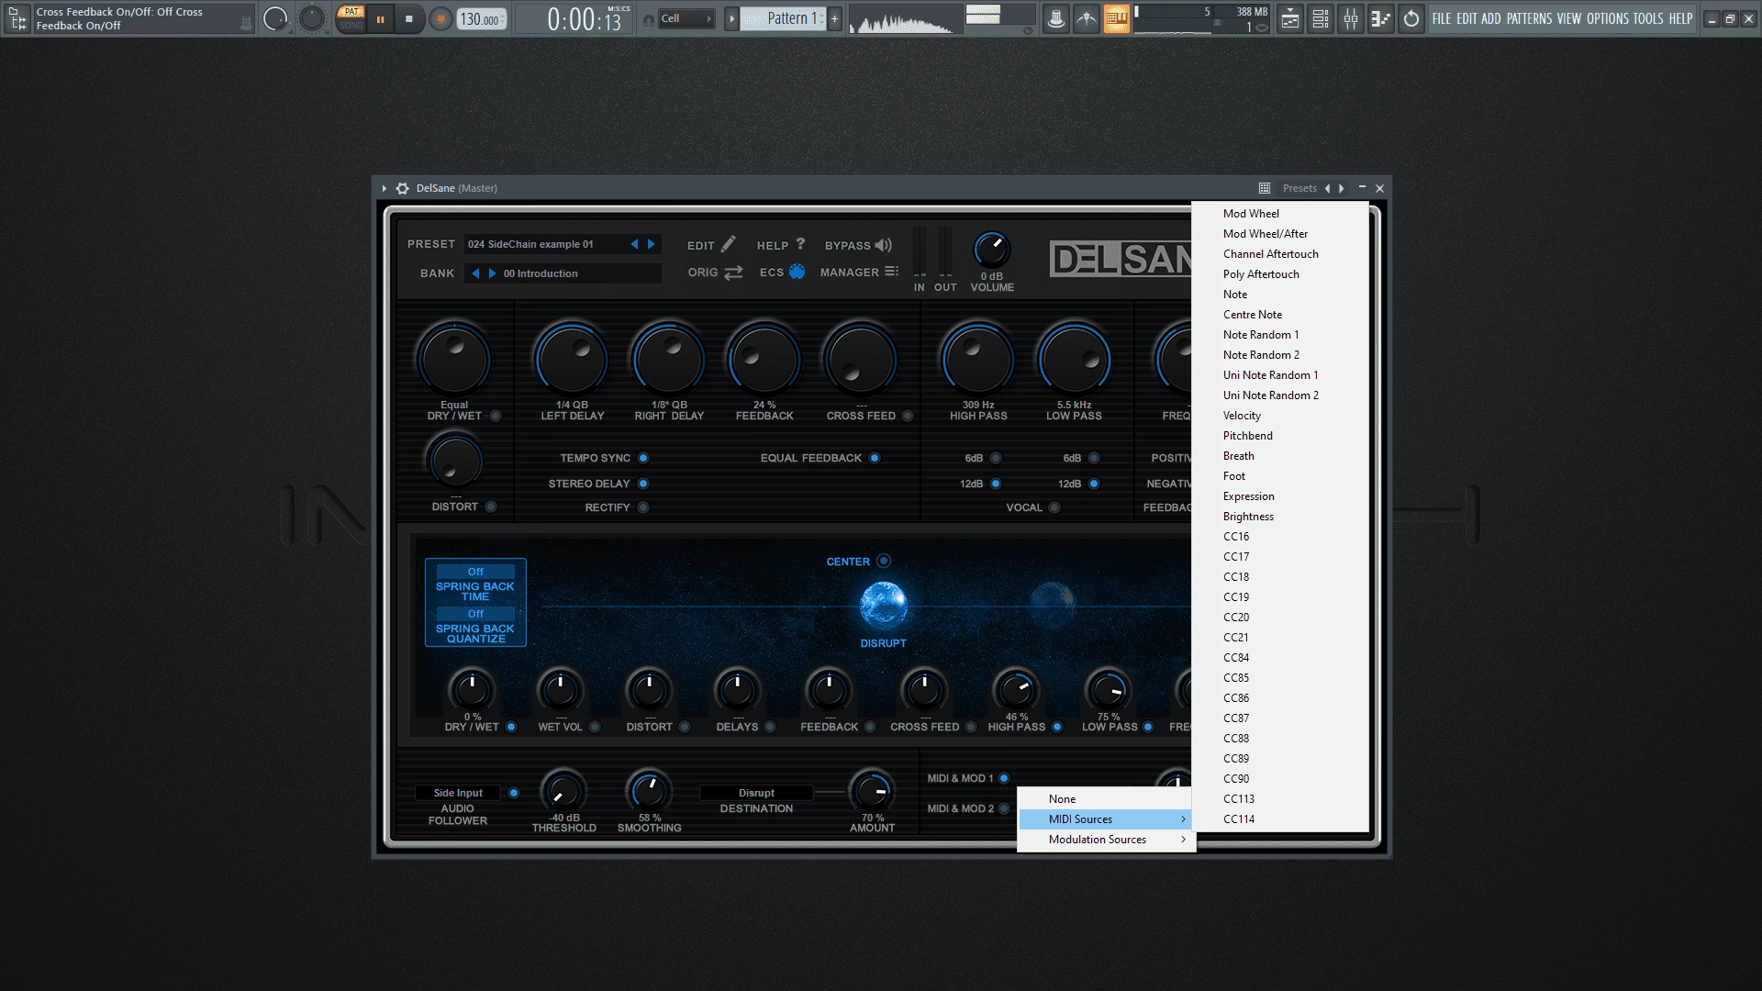Click the metronome icon in toolbar
1762x991 pixels.
tap(1056, 18)
